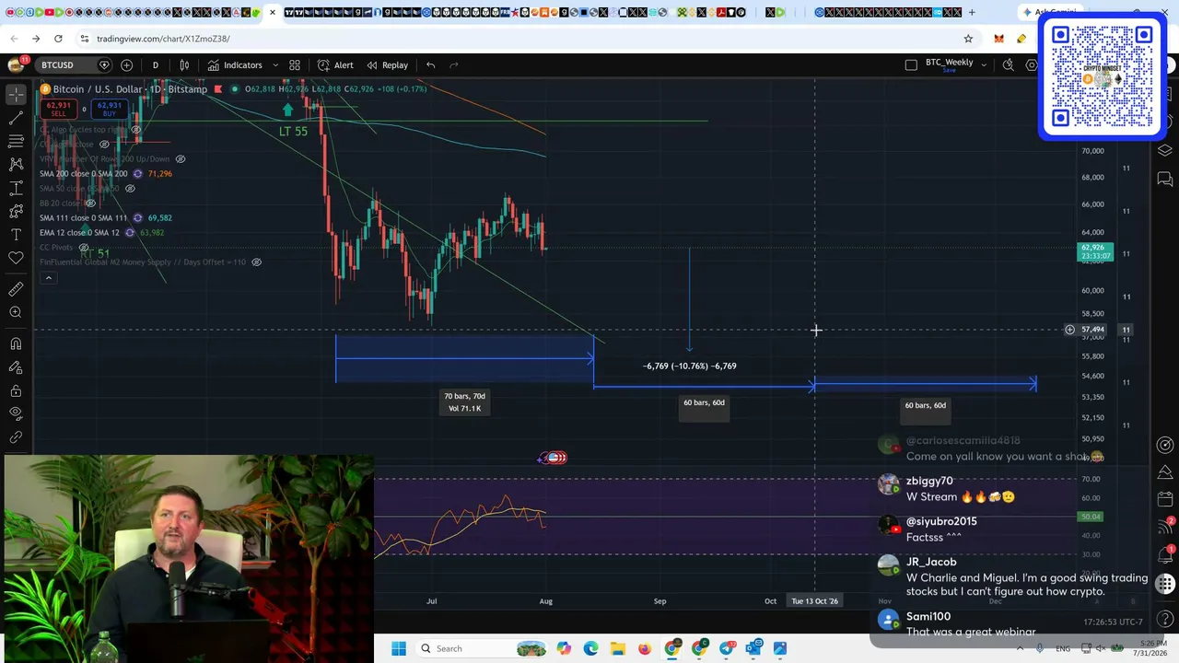Image resolution: width=1179 pixels, height=663 pixels.
Task: Toggle lock all drawings
Action: pyautogui.click(x=16, y=390)
